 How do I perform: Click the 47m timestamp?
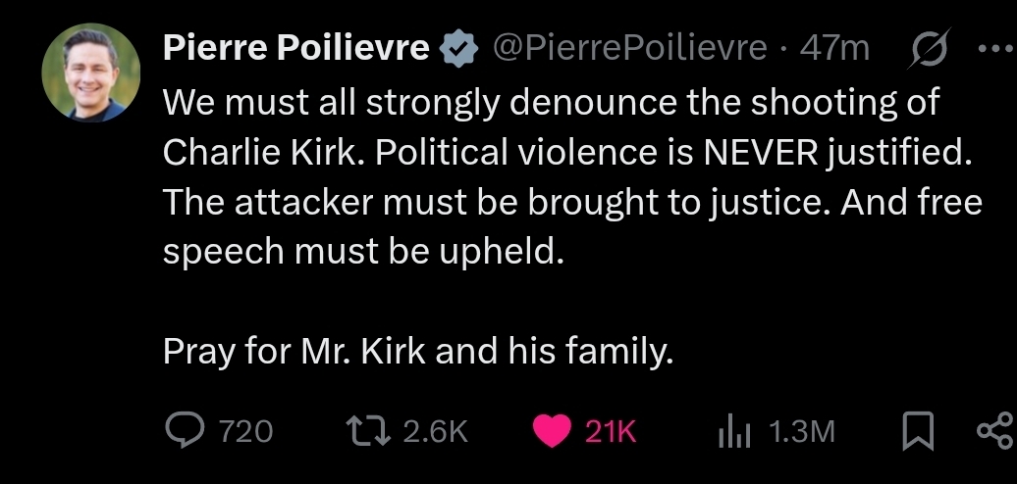click(x=835, y=47)
